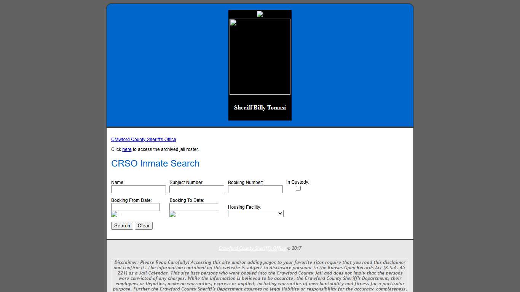
Task: Click the Sheriff Billy Tomasi caption
Action: coord(260,108)
